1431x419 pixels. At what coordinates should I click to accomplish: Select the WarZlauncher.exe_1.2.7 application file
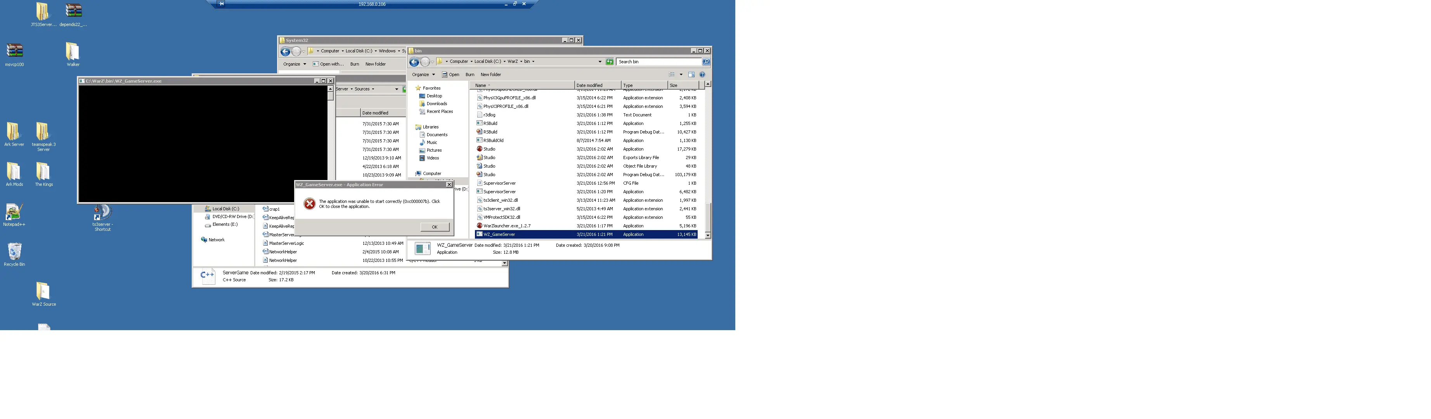coord(586,226)
